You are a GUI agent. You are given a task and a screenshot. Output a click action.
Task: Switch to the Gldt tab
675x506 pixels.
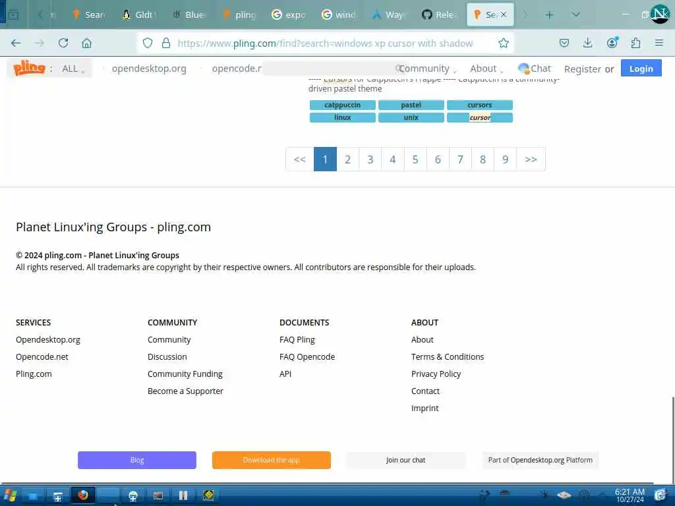pos(137,14)
